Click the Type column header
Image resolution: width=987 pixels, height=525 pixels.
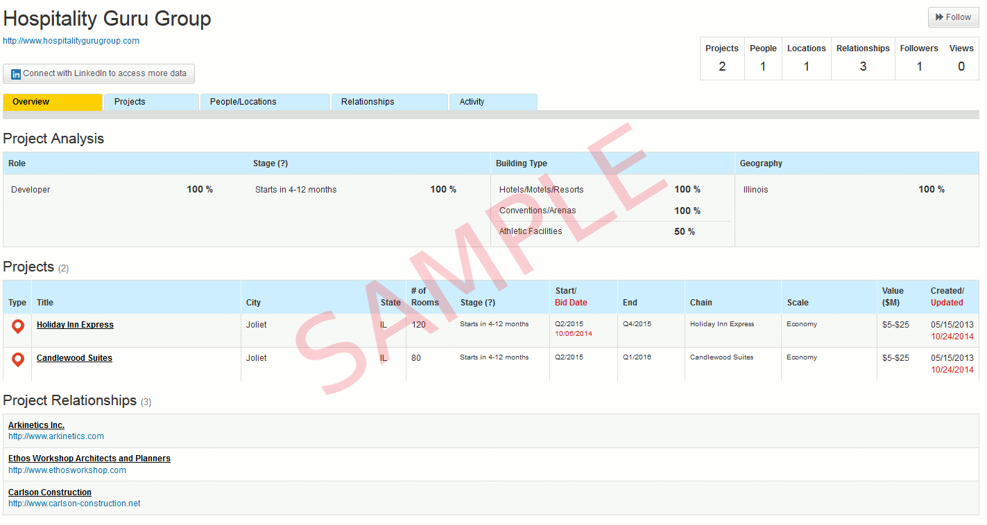click(x=17, y=303)
